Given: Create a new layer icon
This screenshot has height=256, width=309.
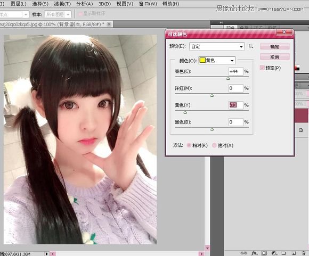Looking at the screenshot, I should [x=294, y=253].
